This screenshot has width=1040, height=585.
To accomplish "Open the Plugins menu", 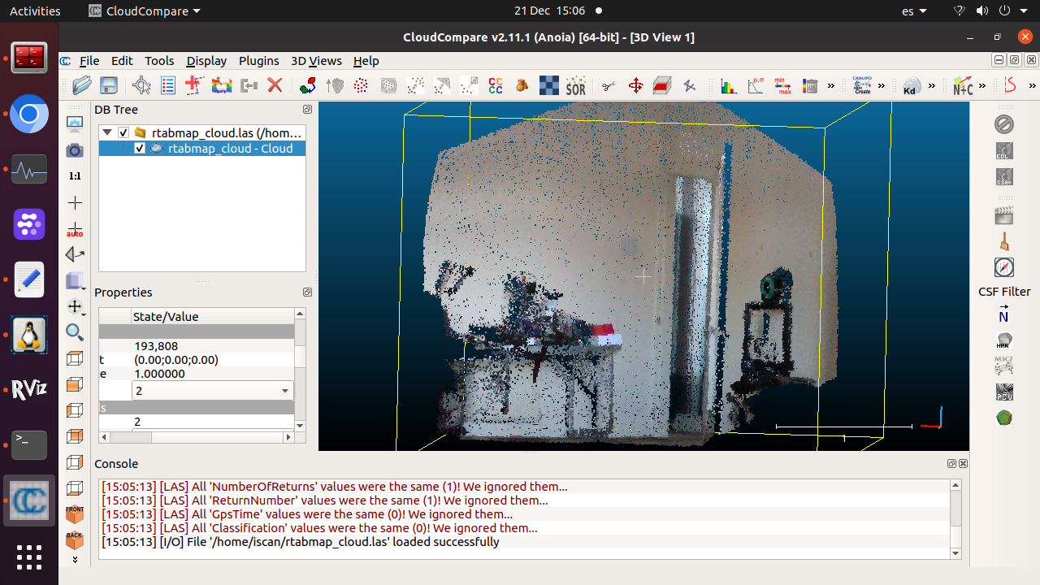I will point(258,61).
